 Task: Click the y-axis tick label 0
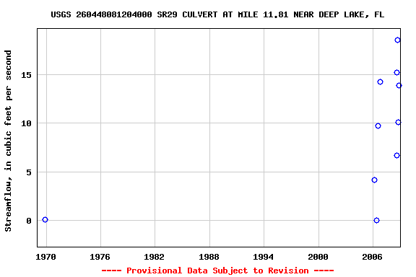pyautogui.click(x=29, y=221)
